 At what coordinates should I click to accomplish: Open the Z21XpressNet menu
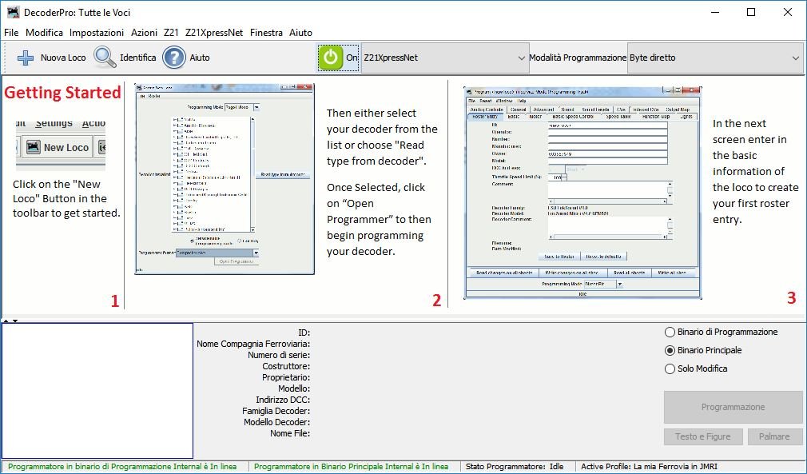click(213, 33)
